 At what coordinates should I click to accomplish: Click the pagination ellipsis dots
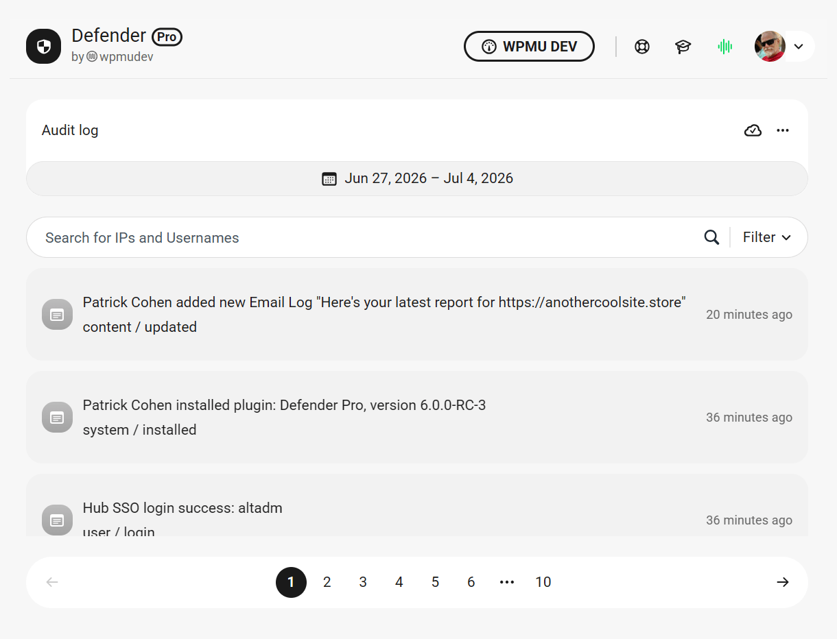507,582
